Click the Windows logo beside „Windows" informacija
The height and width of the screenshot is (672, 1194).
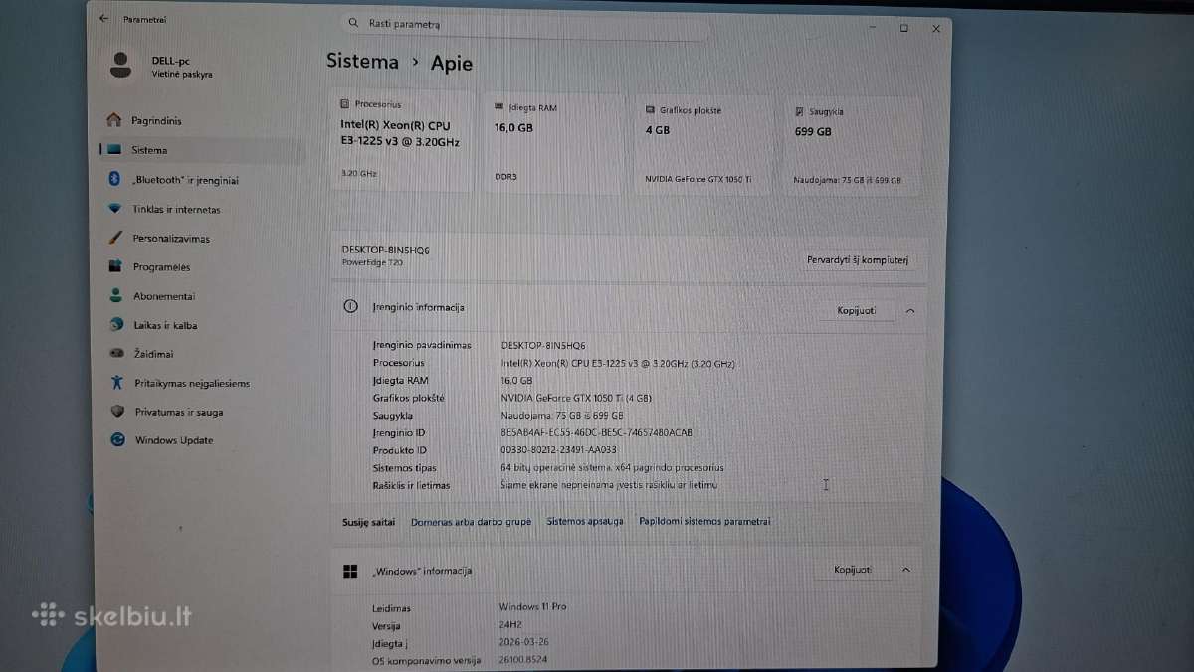coord(350,571)
